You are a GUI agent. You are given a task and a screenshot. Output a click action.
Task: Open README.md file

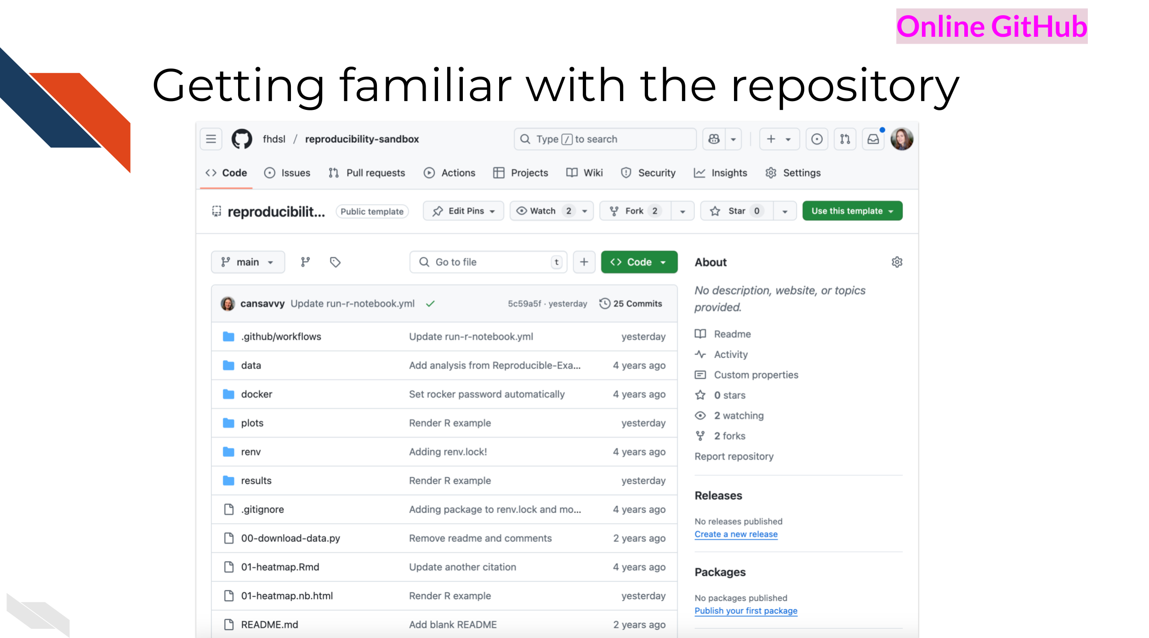269,625
